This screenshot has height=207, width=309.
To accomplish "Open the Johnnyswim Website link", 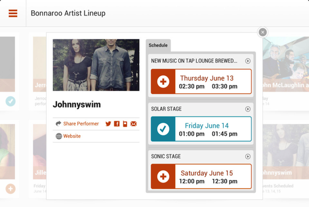I will coord(72,136).
